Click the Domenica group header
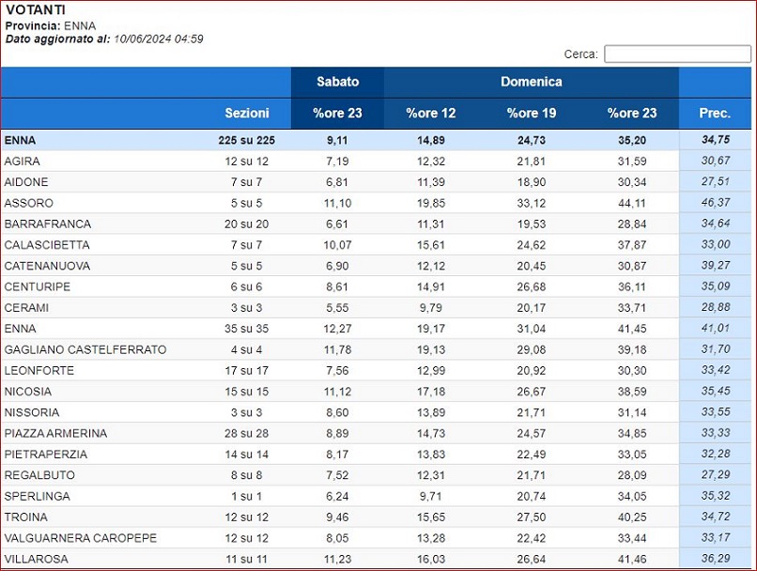Screen dimensions: 757x571 (x=531, y=82)
